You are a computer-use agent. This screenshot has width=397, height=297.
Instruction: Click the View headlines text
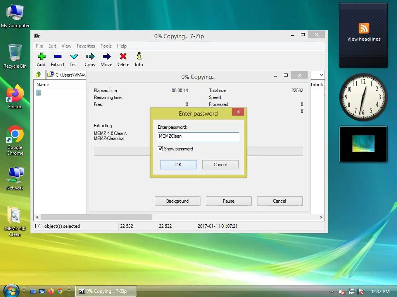(364, 39)
